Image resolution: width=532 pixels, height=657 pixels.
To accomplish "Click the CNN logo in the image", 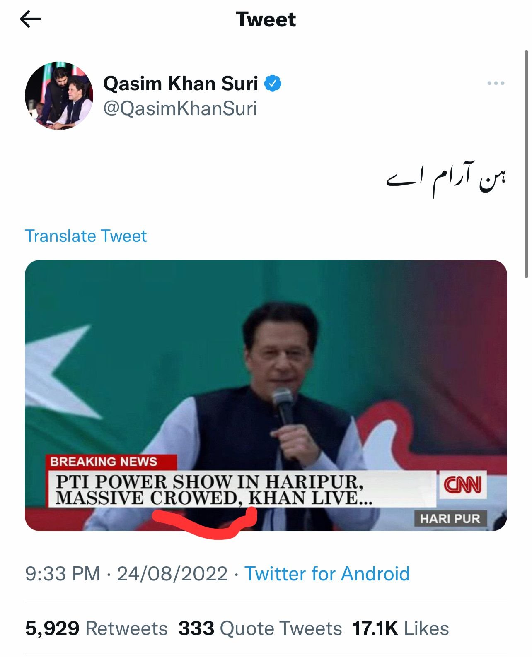I will [462, 484].
